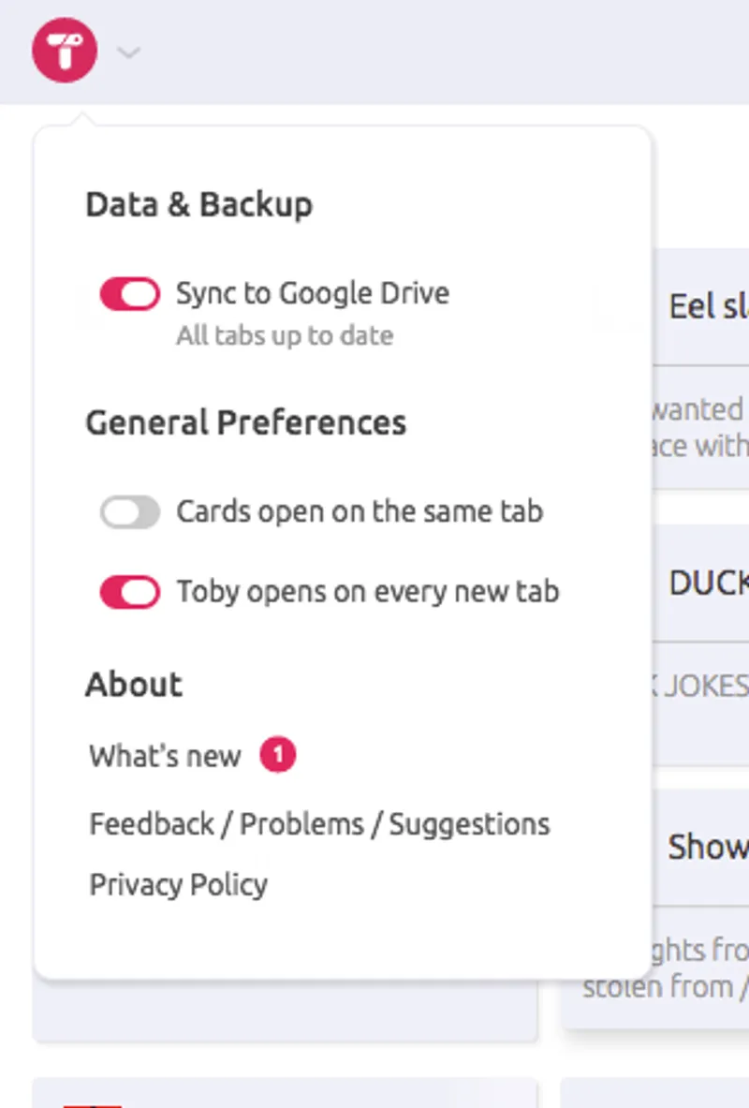The height and width of the screenshot is (1108, 749).
Task: Enable the Cards open on same tab switch
Action: (x=130, y=512)
